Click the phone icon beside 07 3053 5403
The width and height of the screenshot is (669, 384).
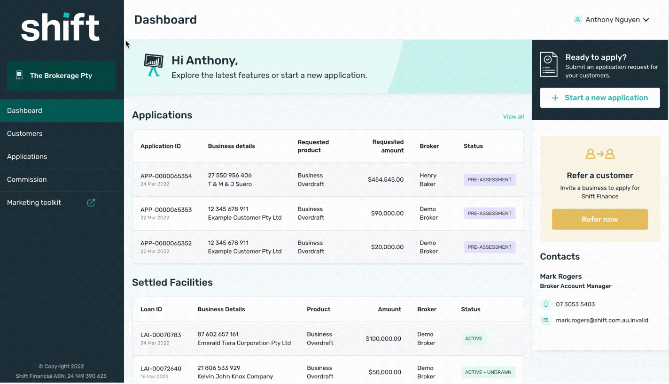(x=546, y=304)
